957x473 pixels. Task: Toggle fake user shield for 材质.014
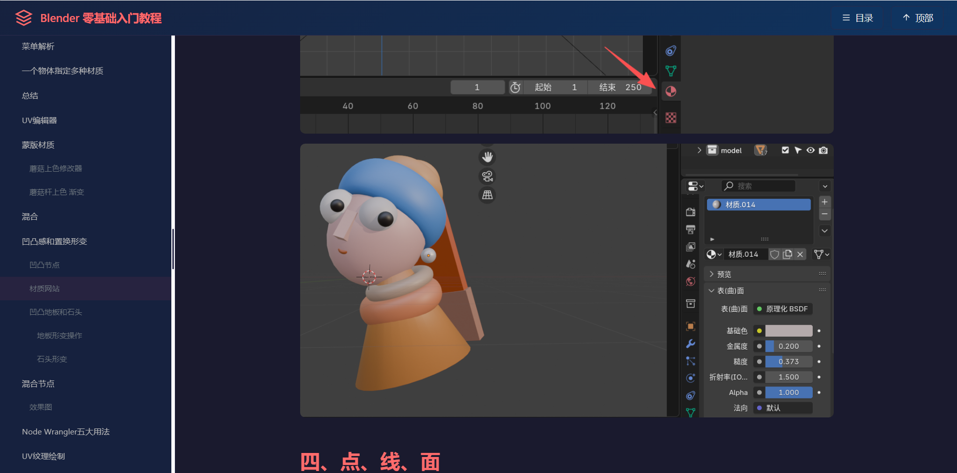tap(775, 254)
